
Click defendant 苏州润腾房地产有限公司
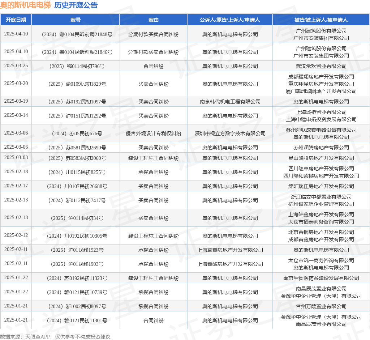coord(321,148)
